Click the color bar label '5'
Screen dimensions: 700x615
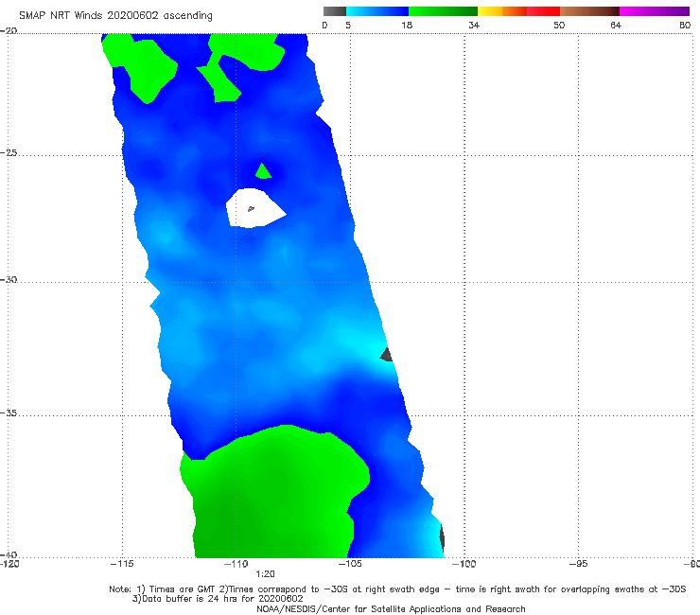348,26
